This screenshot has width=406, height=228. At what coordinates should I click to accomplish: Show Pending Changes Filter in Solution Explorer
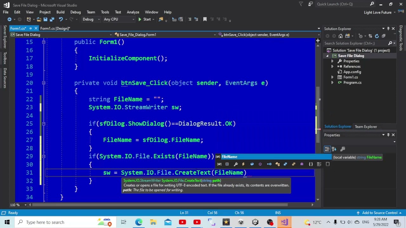[x=360, y=36]
